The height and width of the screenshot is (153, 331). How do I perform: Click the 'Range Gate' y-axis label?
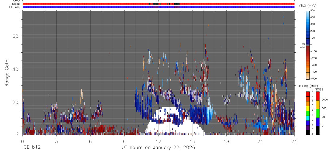(7, 73)
